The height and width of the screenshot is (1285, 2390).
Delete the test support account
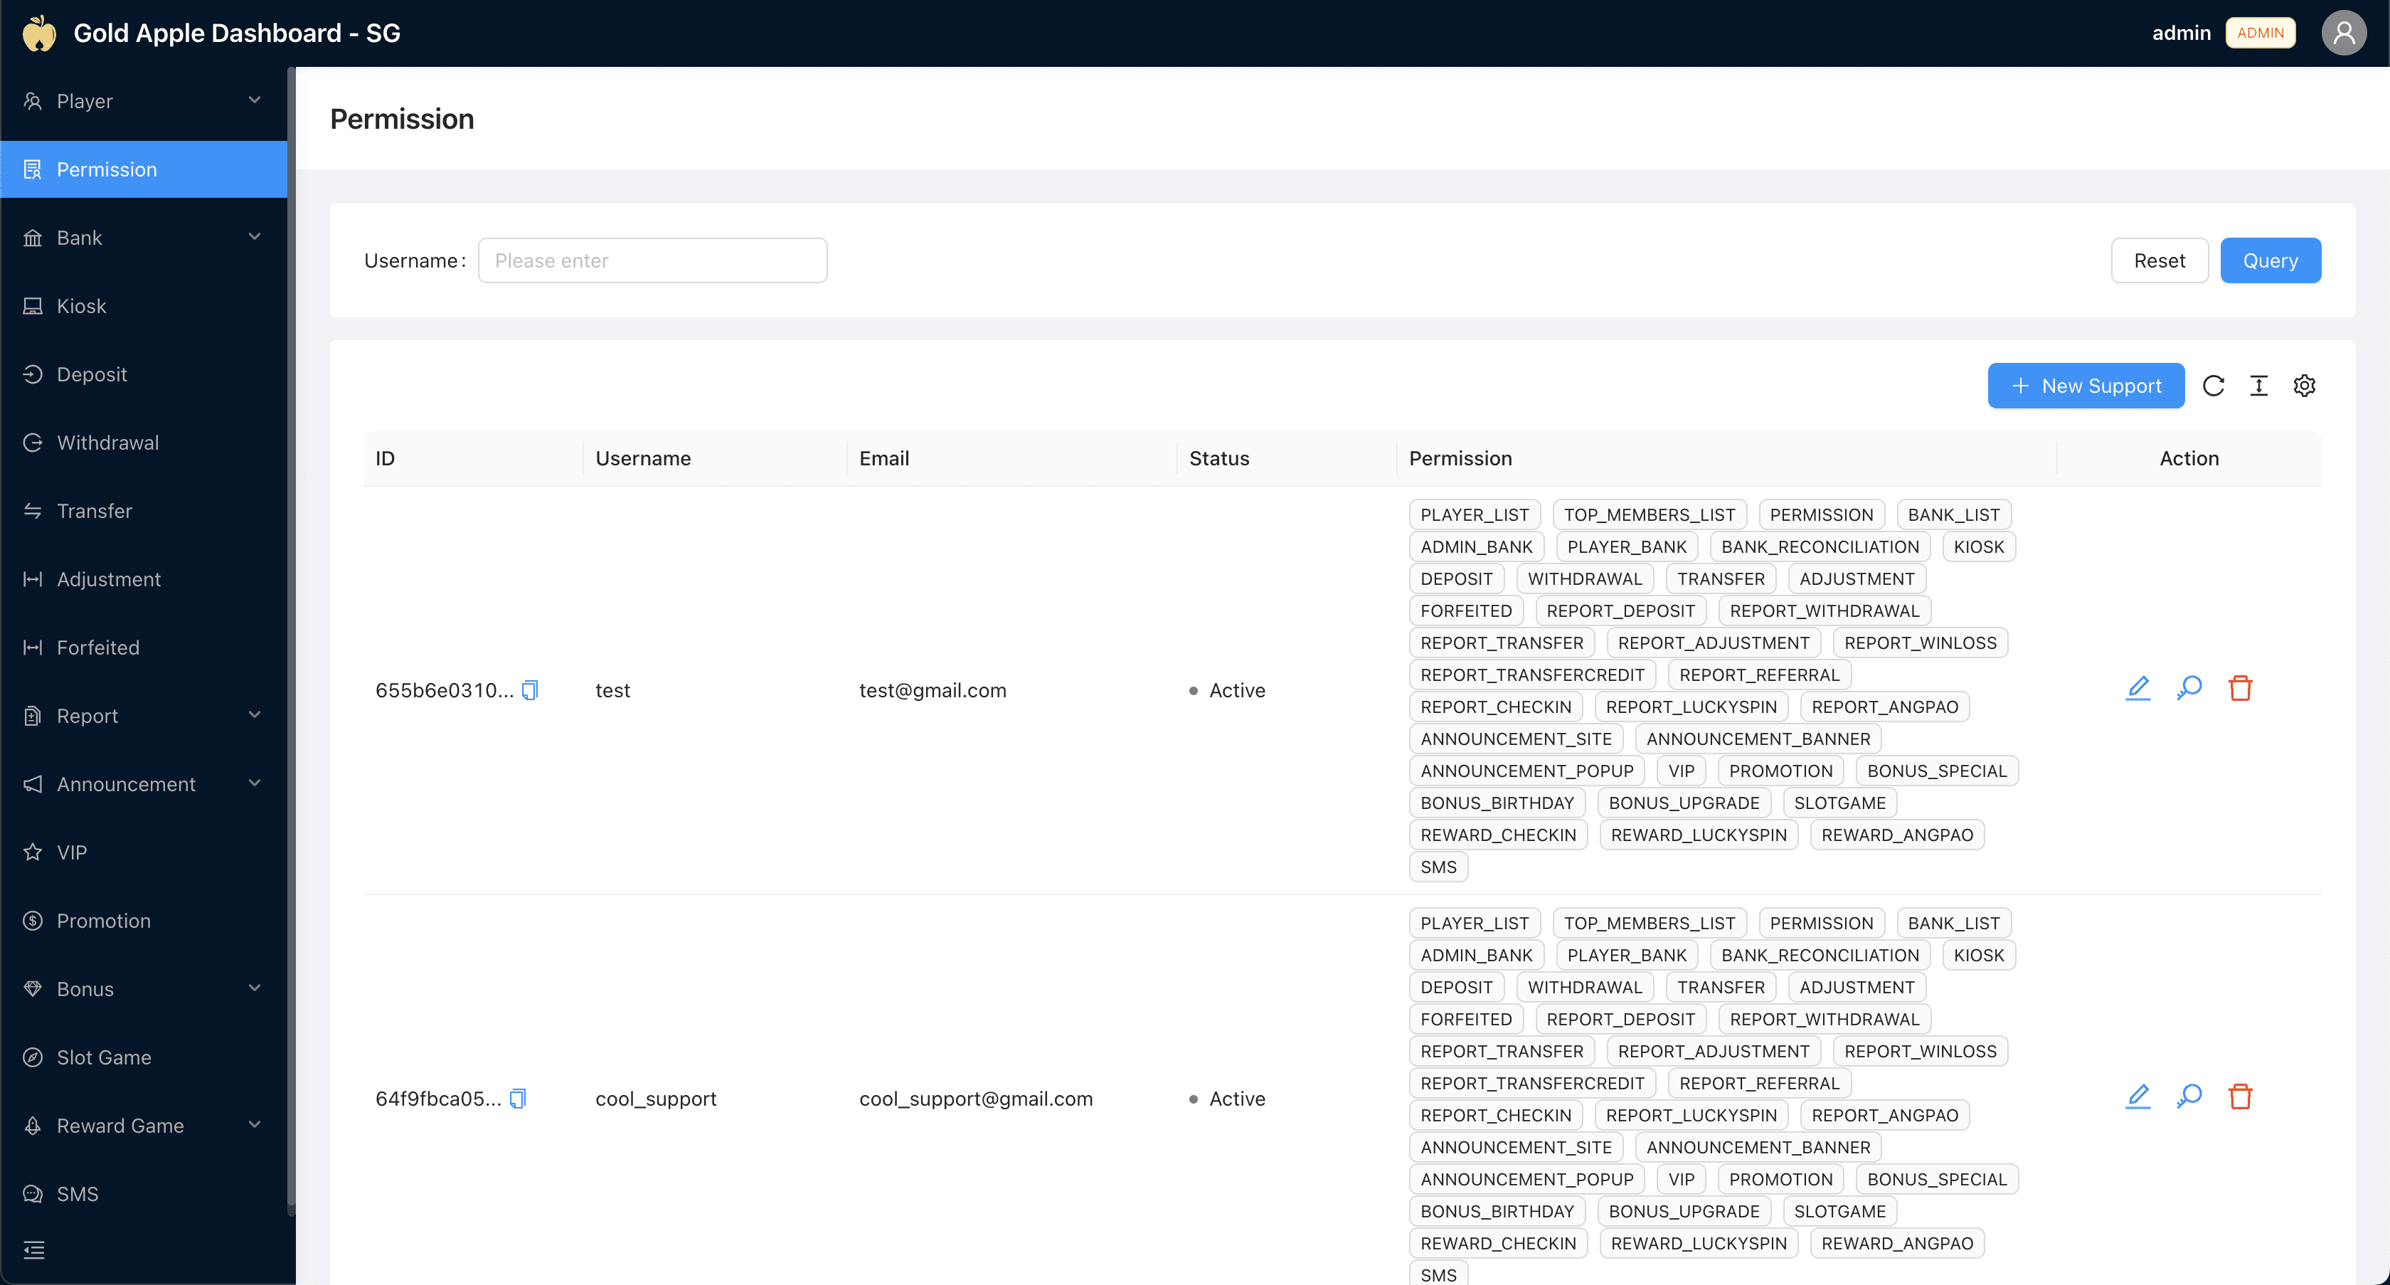[x=2241, y=687]
